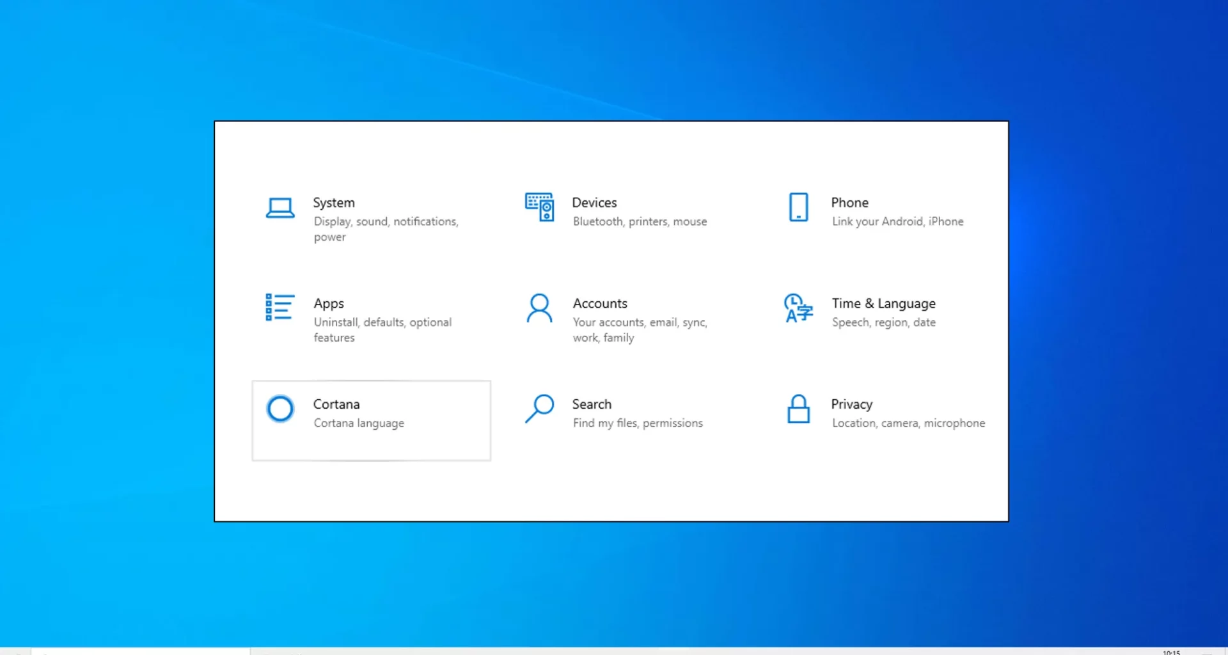The width and height of the screenshot is (1228, 655).
Task: Select the Cortana title
Action: [x=336, y=404]
